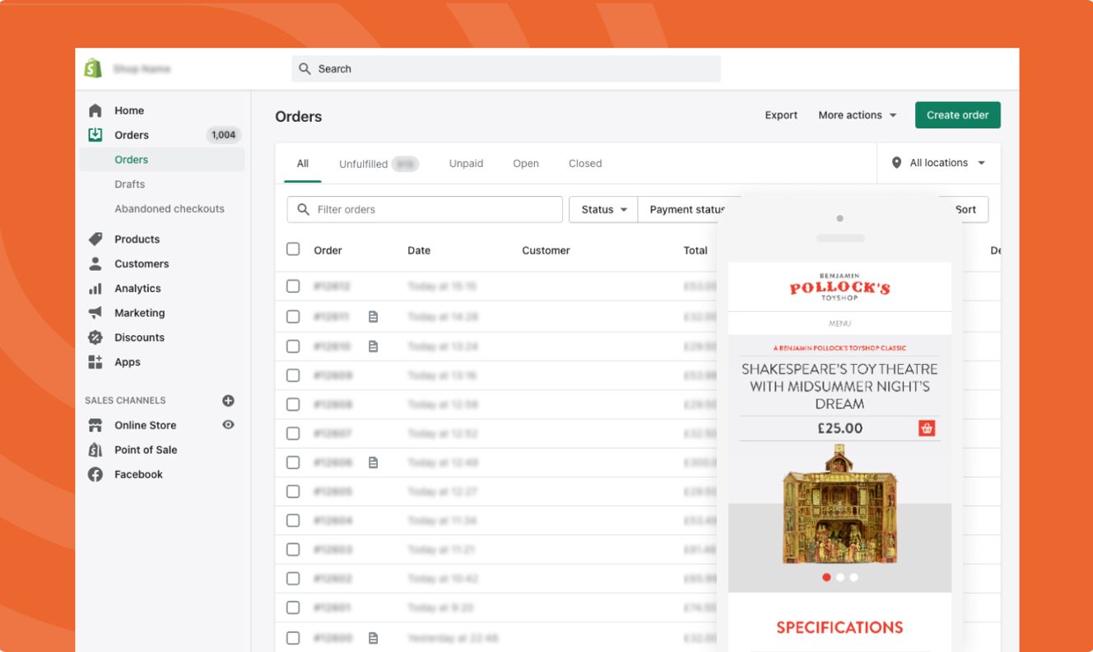
Task: Tick the checkbox for the first order row
Action: click(x=293, y=286)
